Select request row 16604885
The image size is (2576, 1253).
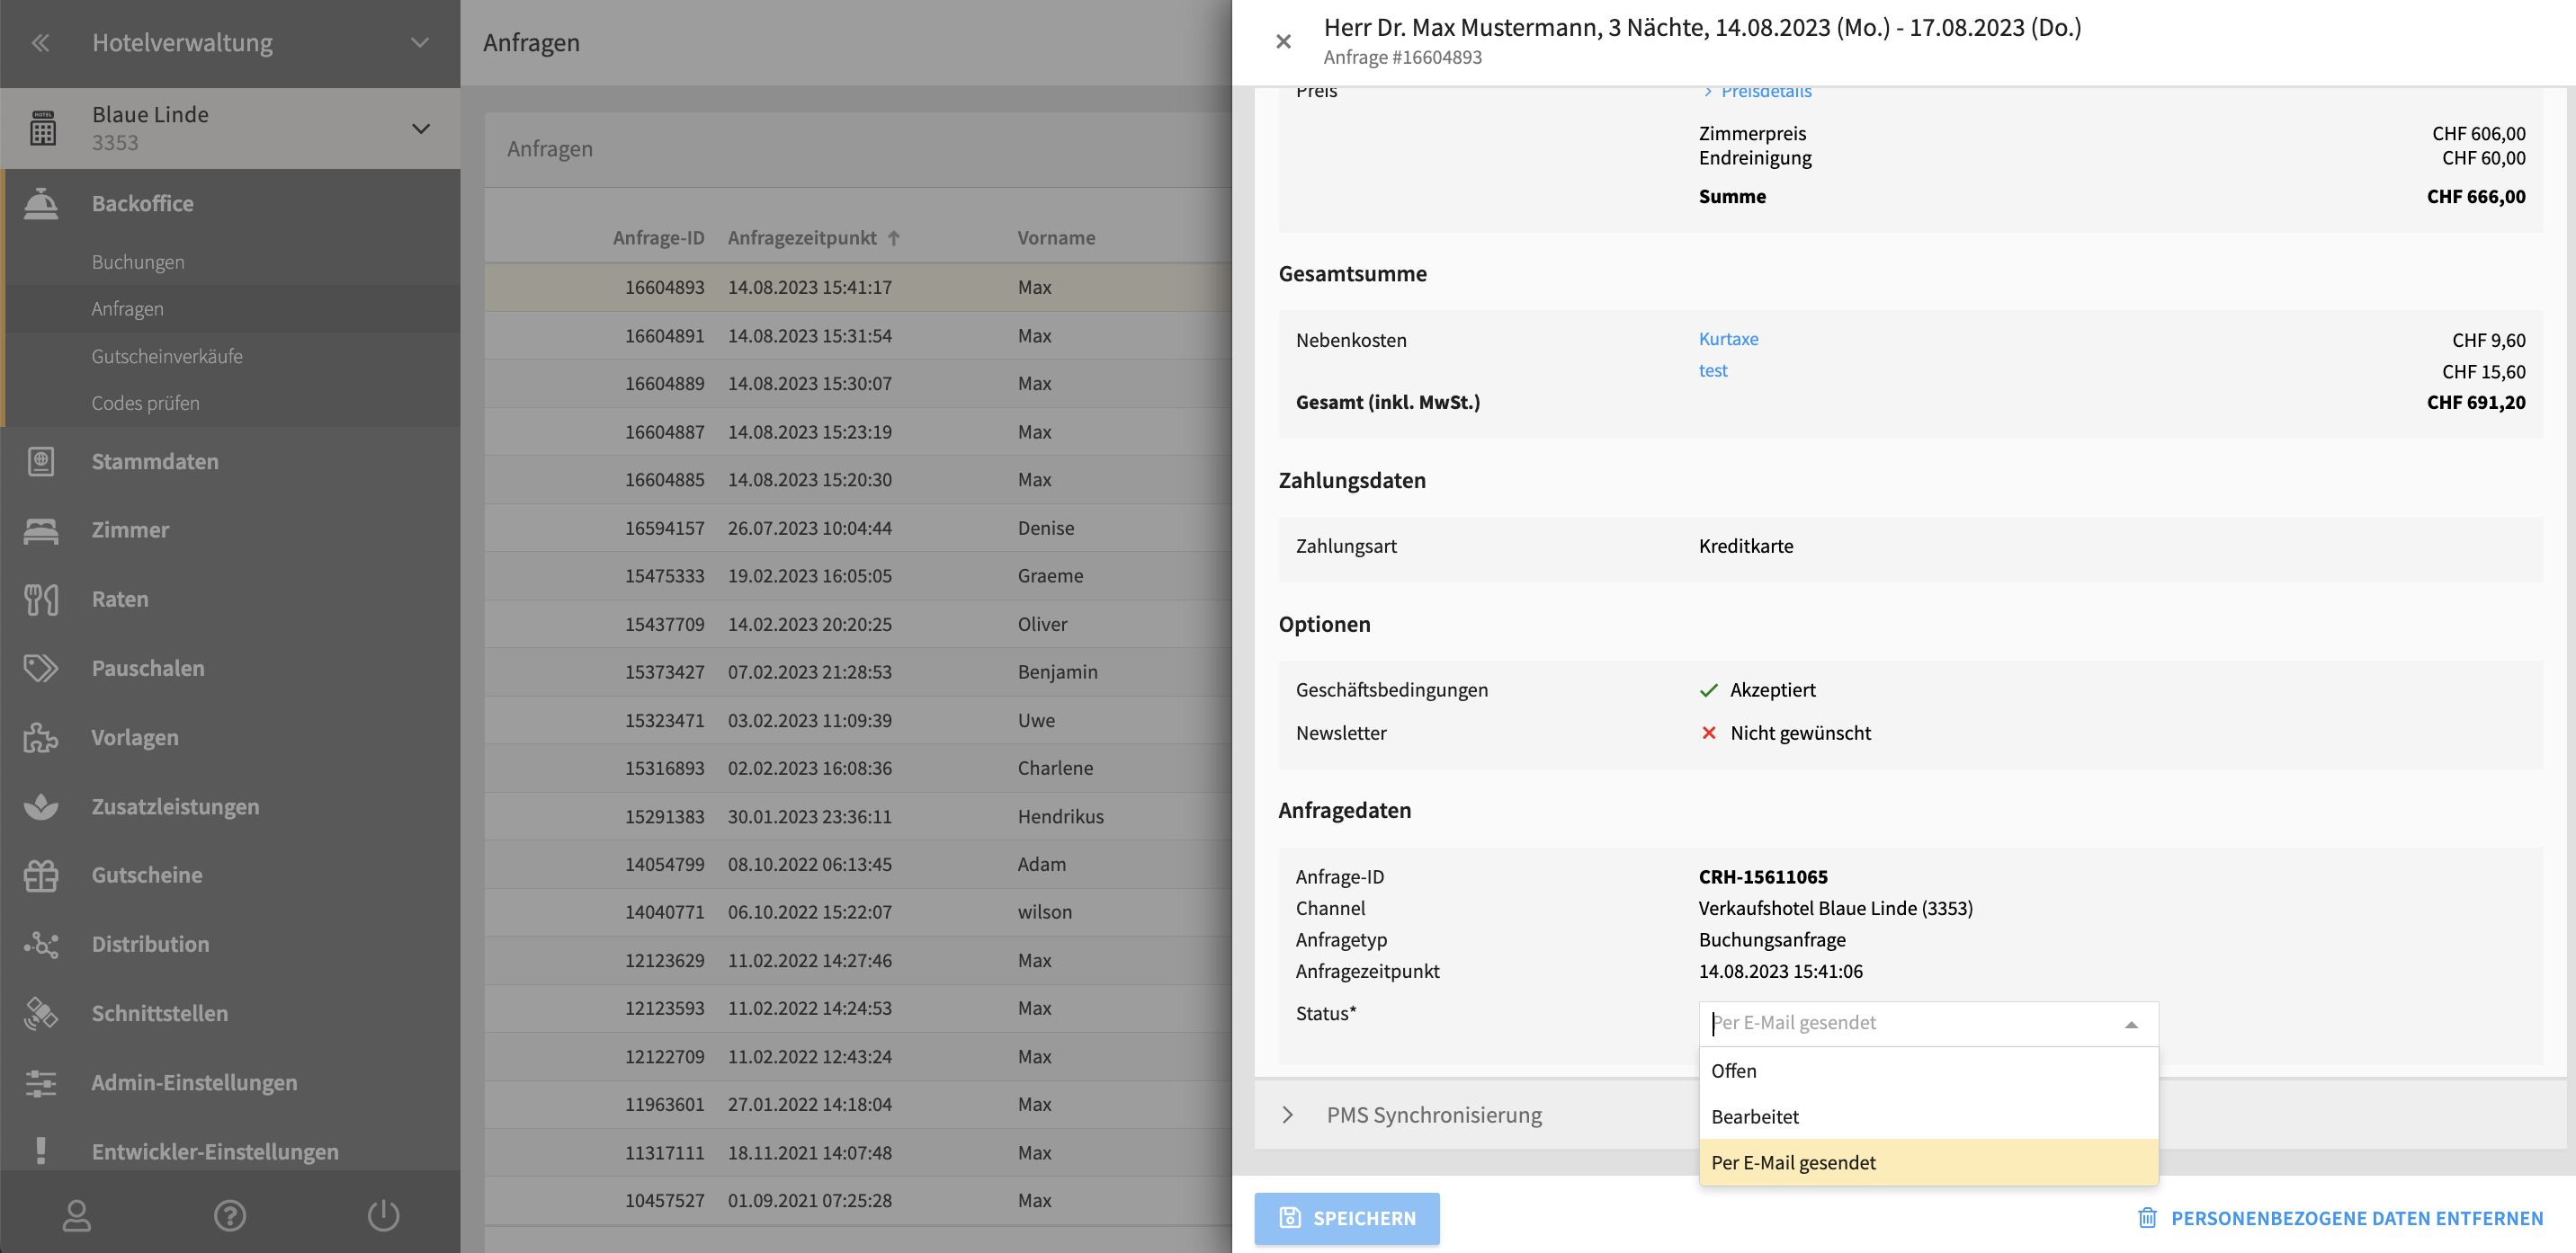tap(858, 480)
